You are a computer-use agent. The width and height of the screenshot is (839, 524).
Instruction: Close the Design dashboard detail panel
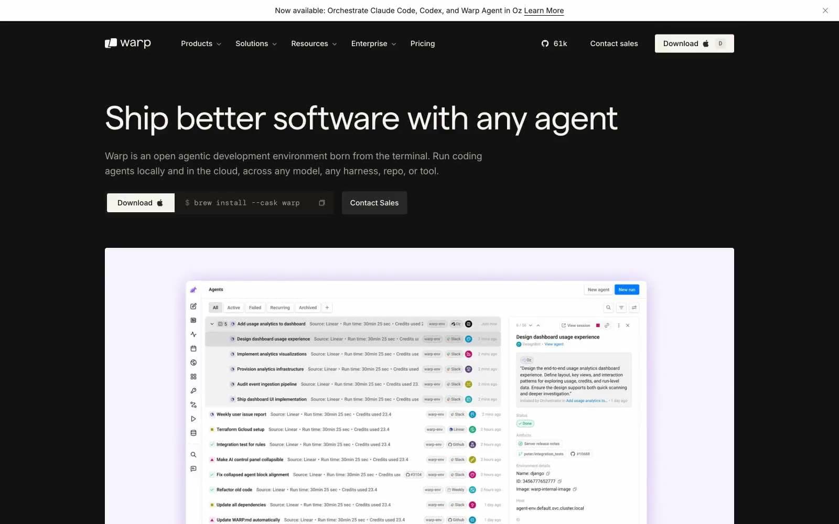(x=628, y=325)
